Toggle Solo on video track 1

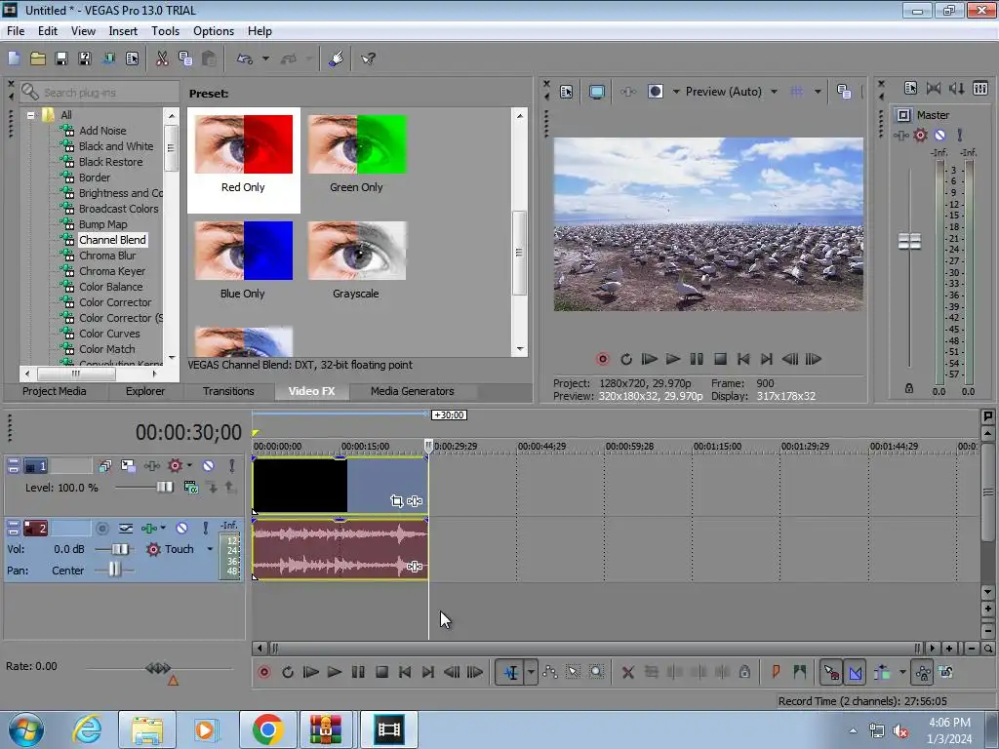point(232,466)
